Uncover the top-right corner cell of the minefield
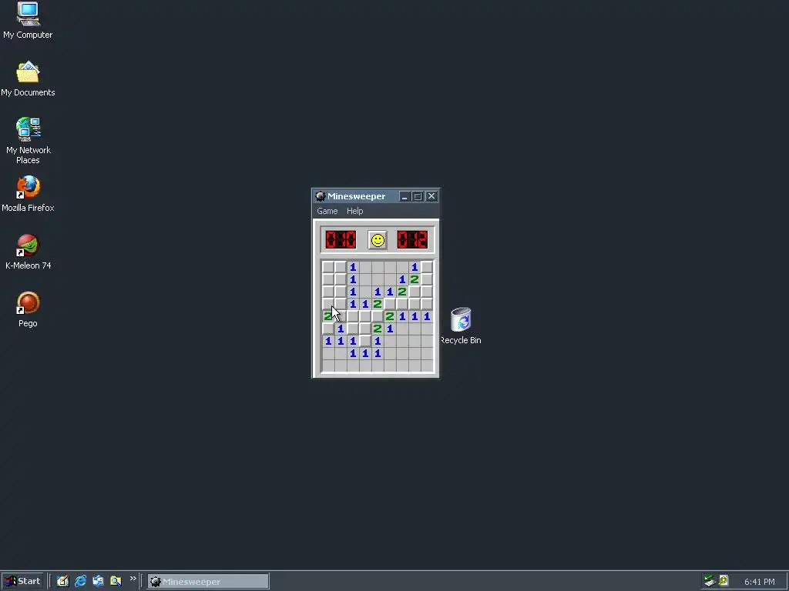 click(x=427, y=267)
